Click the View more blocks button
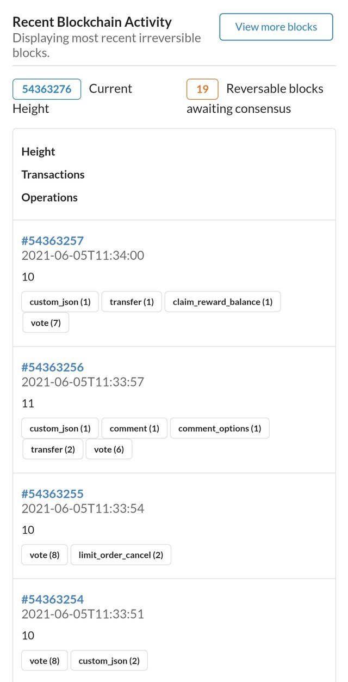 point(276,27)
